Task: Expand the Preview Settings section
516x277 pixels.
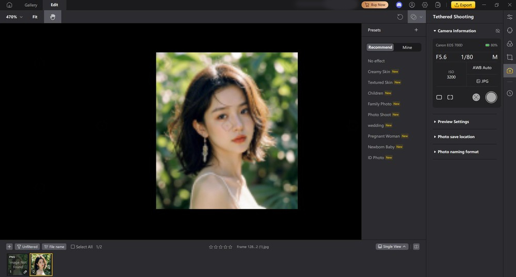Action: click(453, 122)
